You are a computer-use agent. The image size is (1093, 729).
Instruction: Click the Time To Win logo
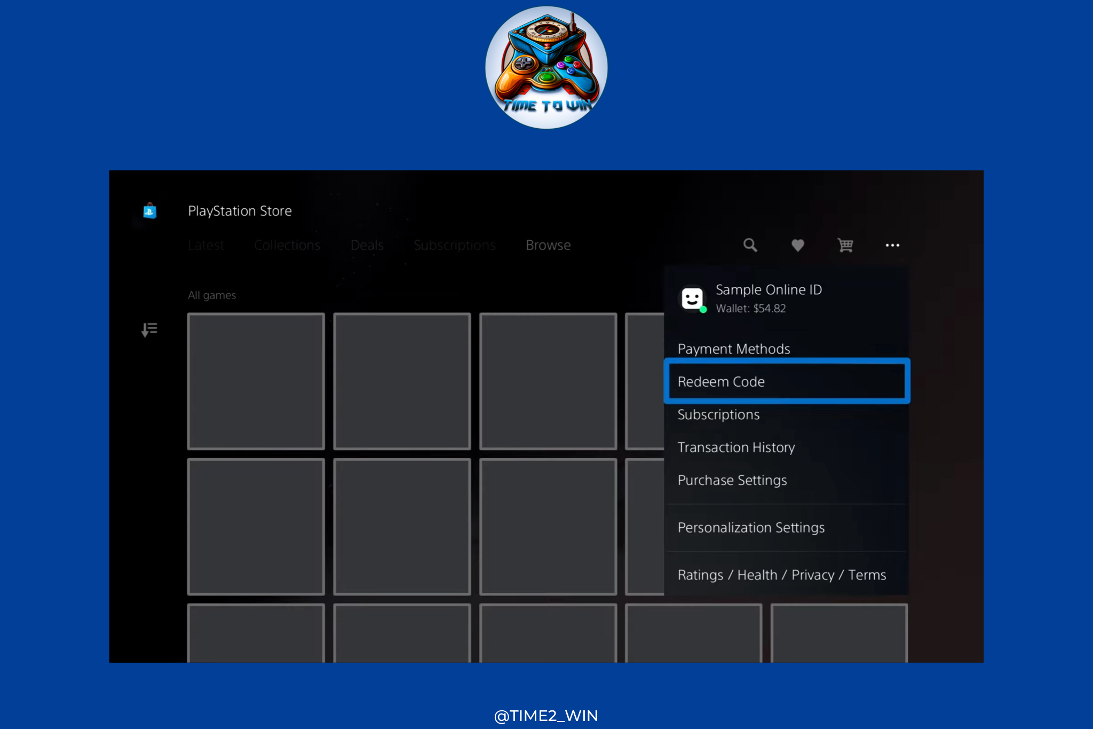[546, 68]
